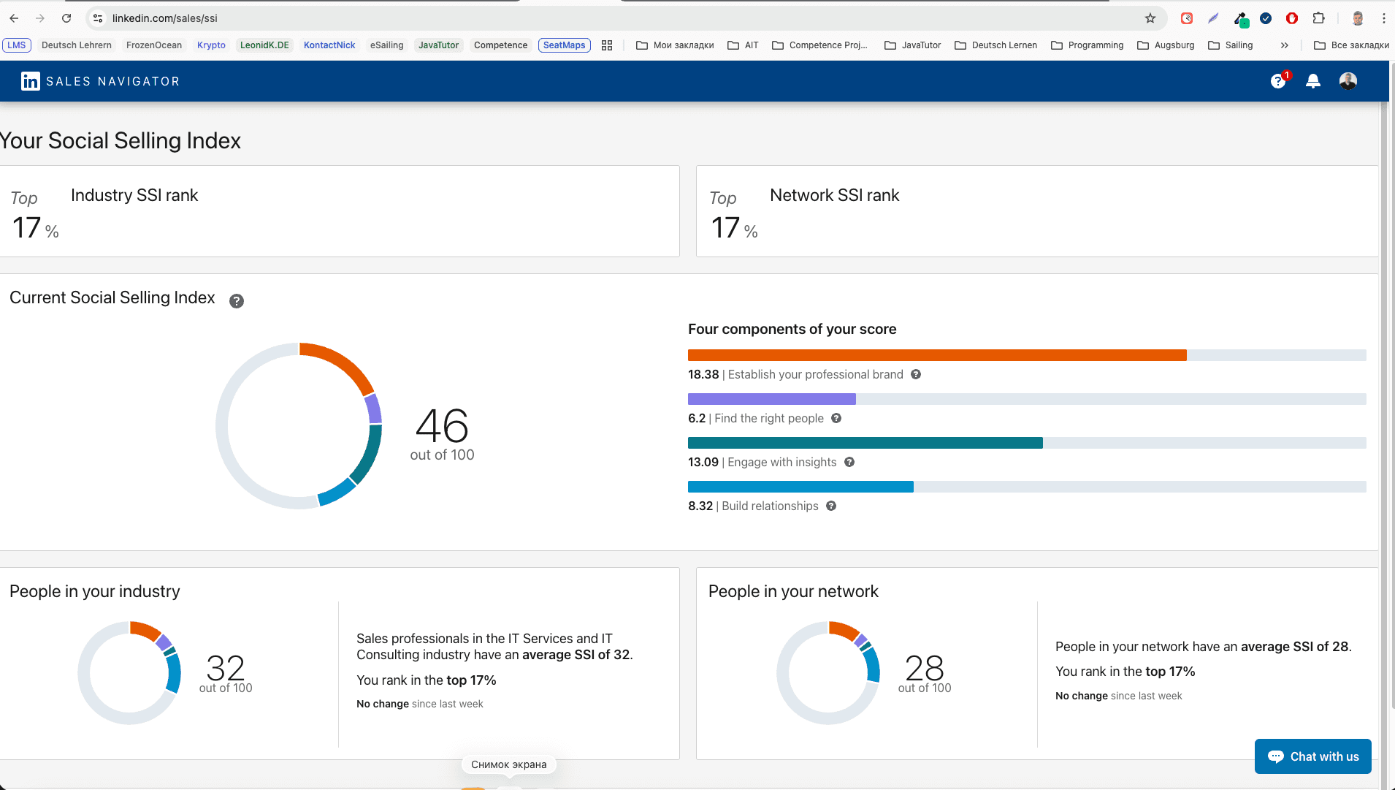The image size is (1395, 790).
Task: Open the notifications bell
Action: click(1313, 81)
